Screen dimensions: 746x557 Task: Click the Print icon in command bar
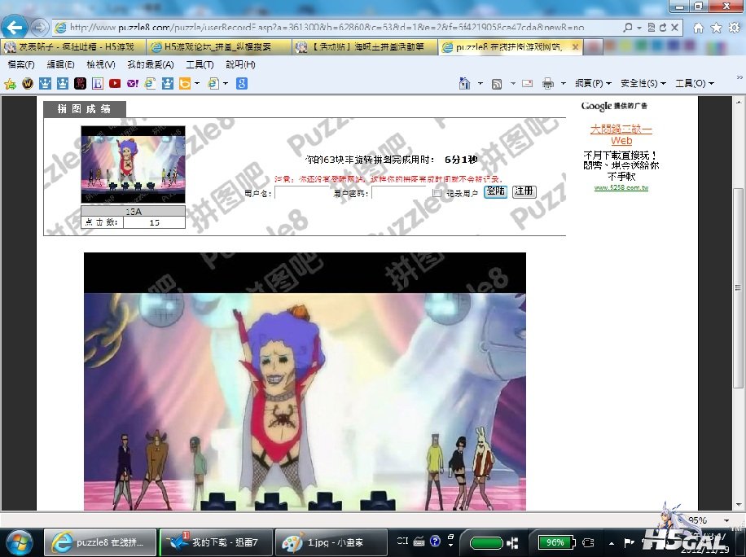pyautogui.click(x=548, y=83)
